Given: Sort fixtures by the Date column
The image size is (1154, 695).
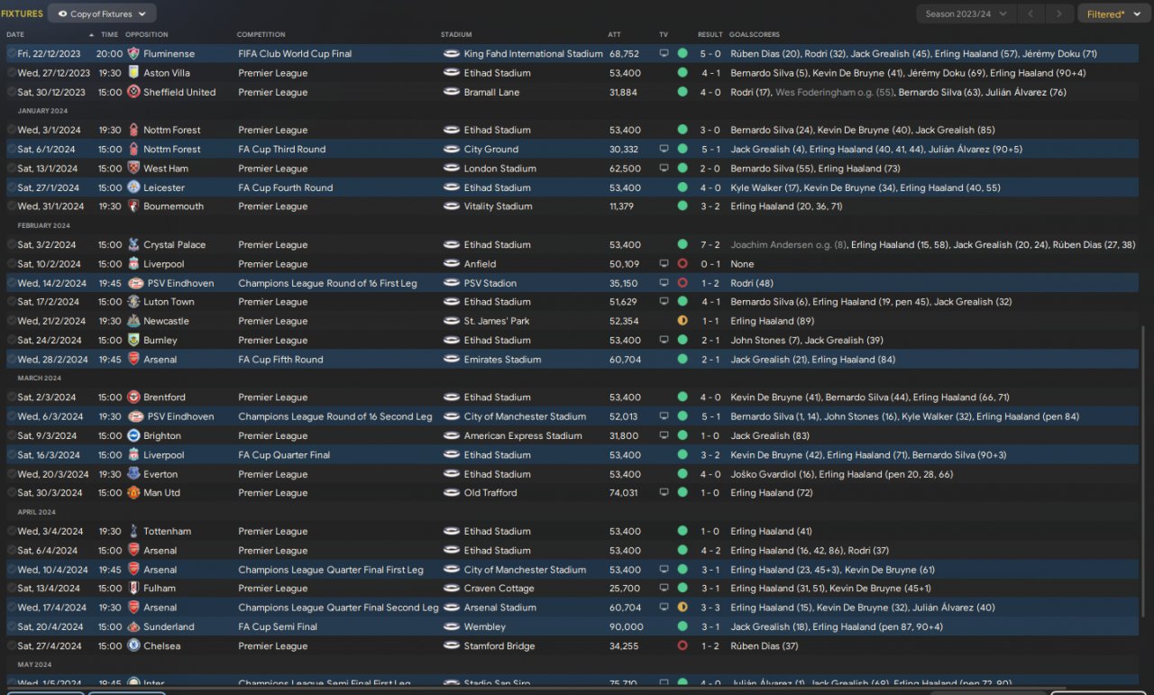Looking at the screenshot, I should (15, 35).
